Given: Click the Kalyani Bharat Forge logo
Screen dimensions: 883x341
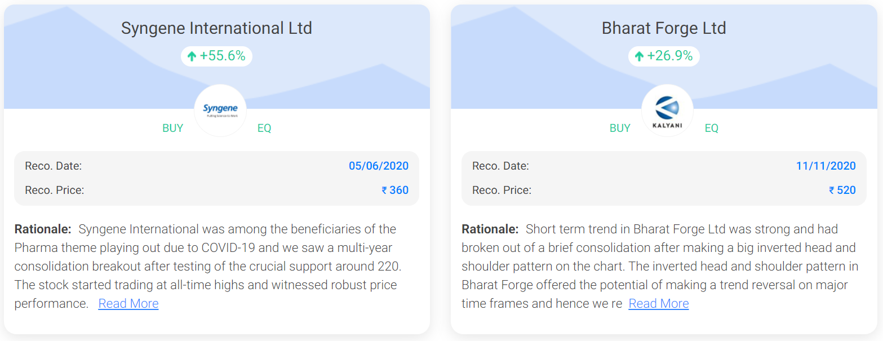Looking at the screenshot, I should tap(667, 110).
